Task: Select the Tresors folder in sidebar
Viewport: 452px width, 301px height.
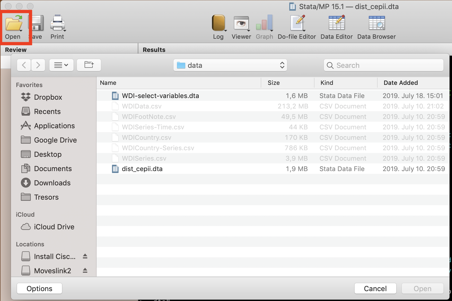Action: tap(40, 197)
